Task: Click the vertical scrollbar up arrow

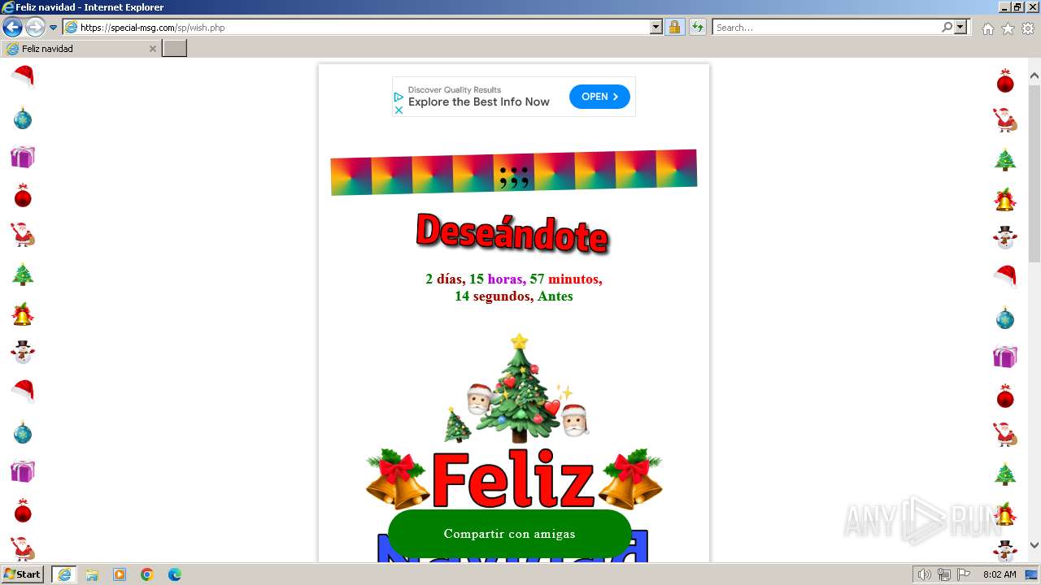Action: (x=1034, y=76)
